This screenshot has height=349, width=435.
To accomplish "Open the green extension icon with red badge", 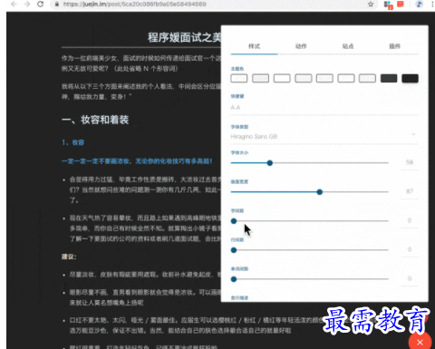I will coord(388,5).
